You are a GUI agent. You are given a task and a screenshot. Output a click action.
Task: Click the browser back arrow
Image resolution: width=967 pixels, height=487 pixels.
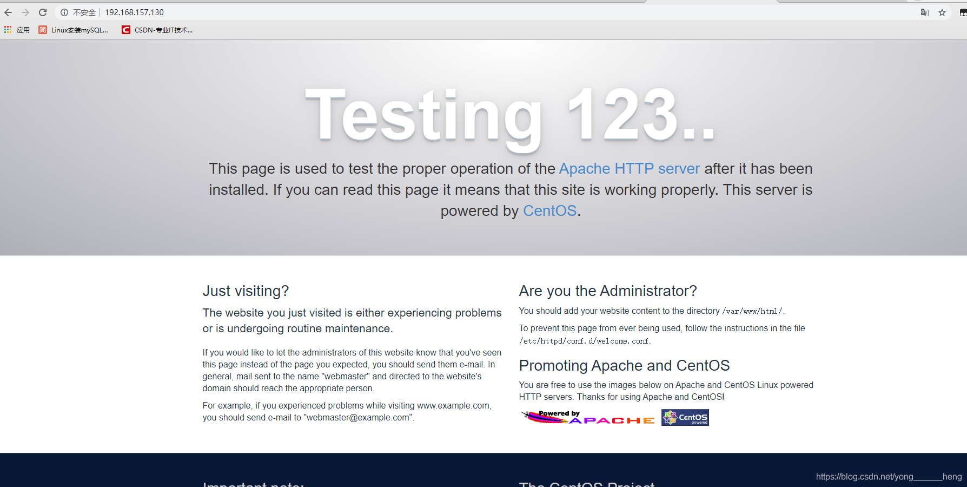tap(8, 12)
